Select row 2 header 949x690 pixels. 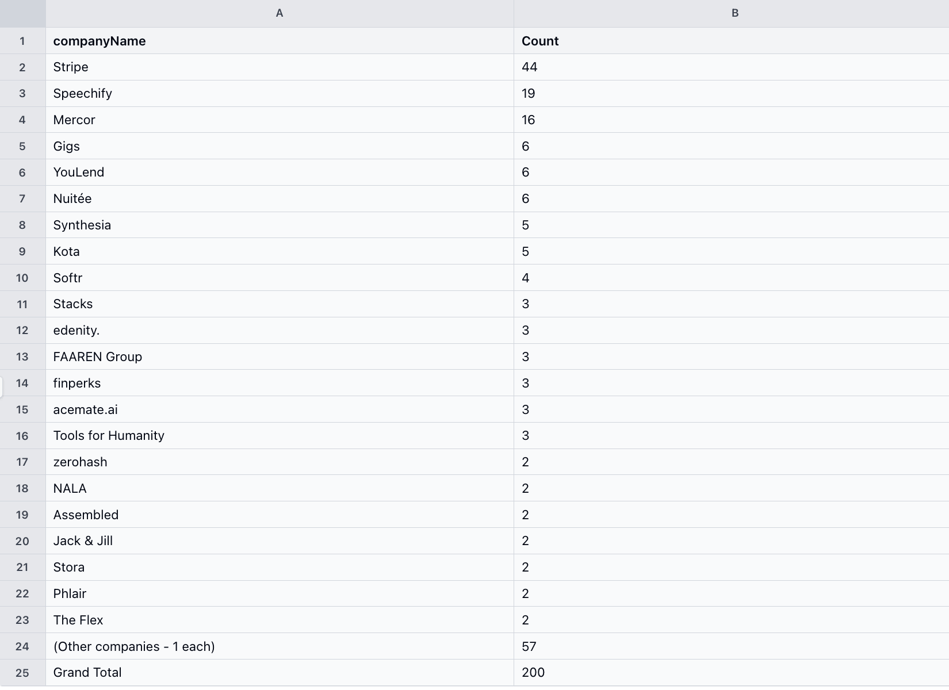click(x=22, y=67)
